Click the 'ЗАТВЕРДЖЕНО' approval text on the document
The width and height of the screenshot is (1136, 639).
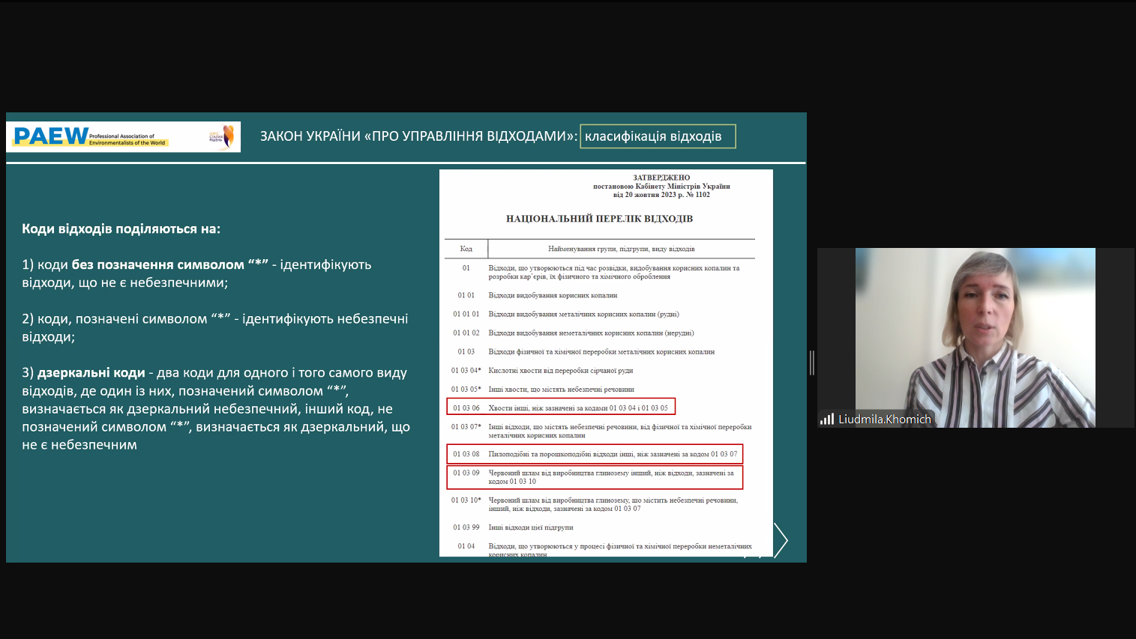click(x=661, y=178)
